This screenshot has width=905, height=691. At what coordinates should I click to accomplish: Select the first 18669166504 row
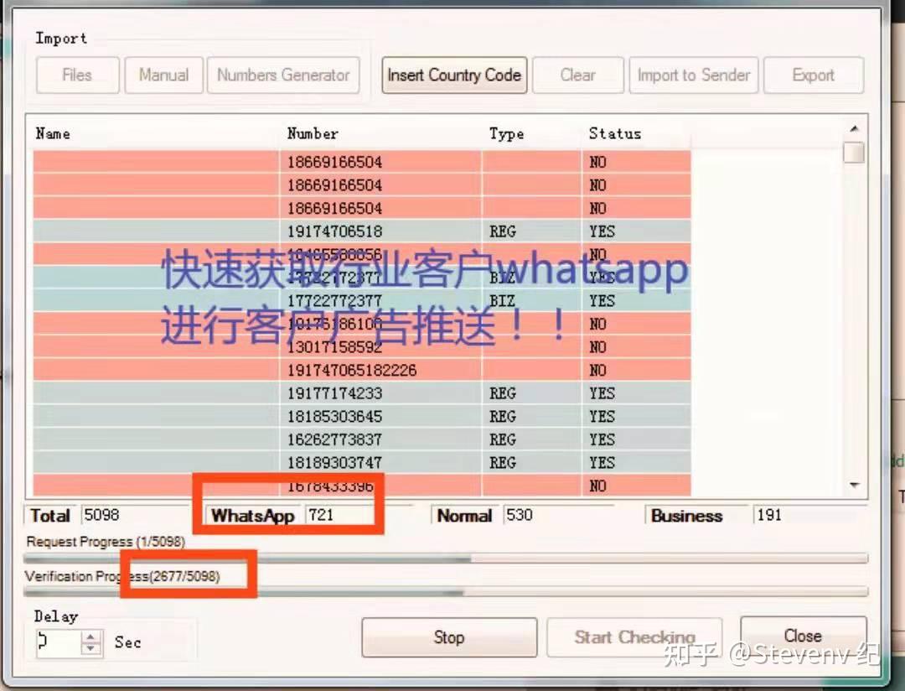point(362,162)
